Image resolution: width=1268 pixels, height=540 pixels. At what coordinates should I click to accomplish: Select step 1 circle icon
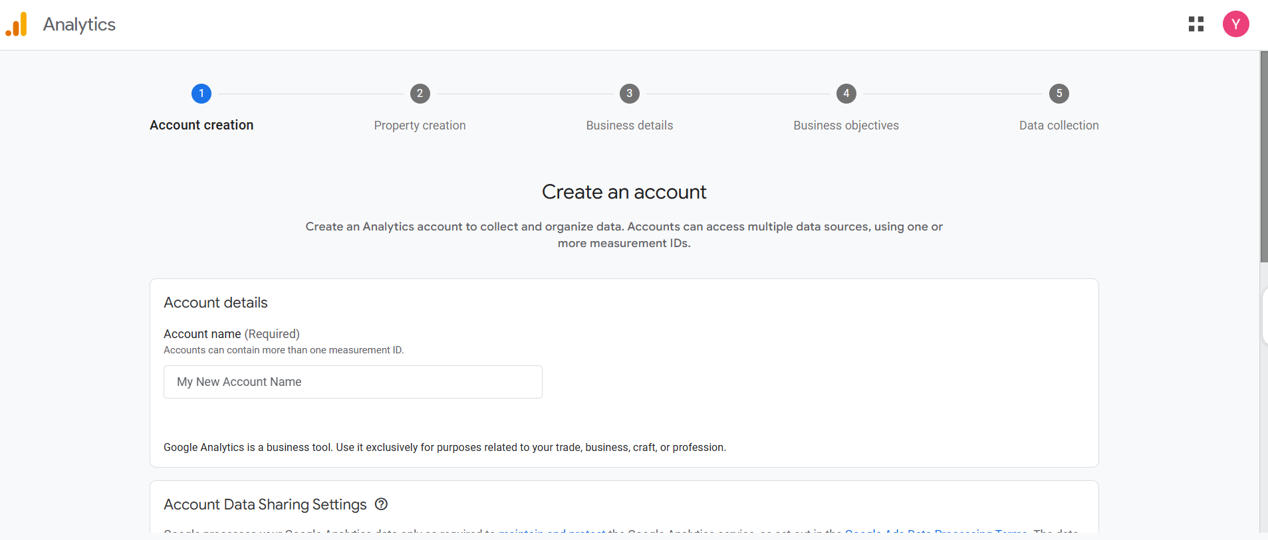click(x=201, y=94)
